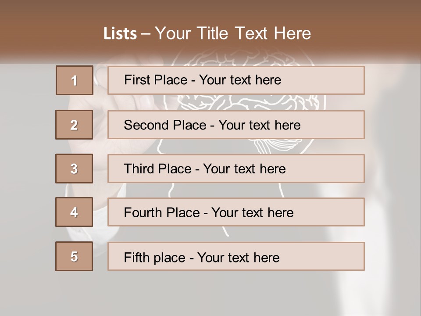The image size is (421, 316).
Task: Select the number 5 box
Action: click(x=74, y=256)
